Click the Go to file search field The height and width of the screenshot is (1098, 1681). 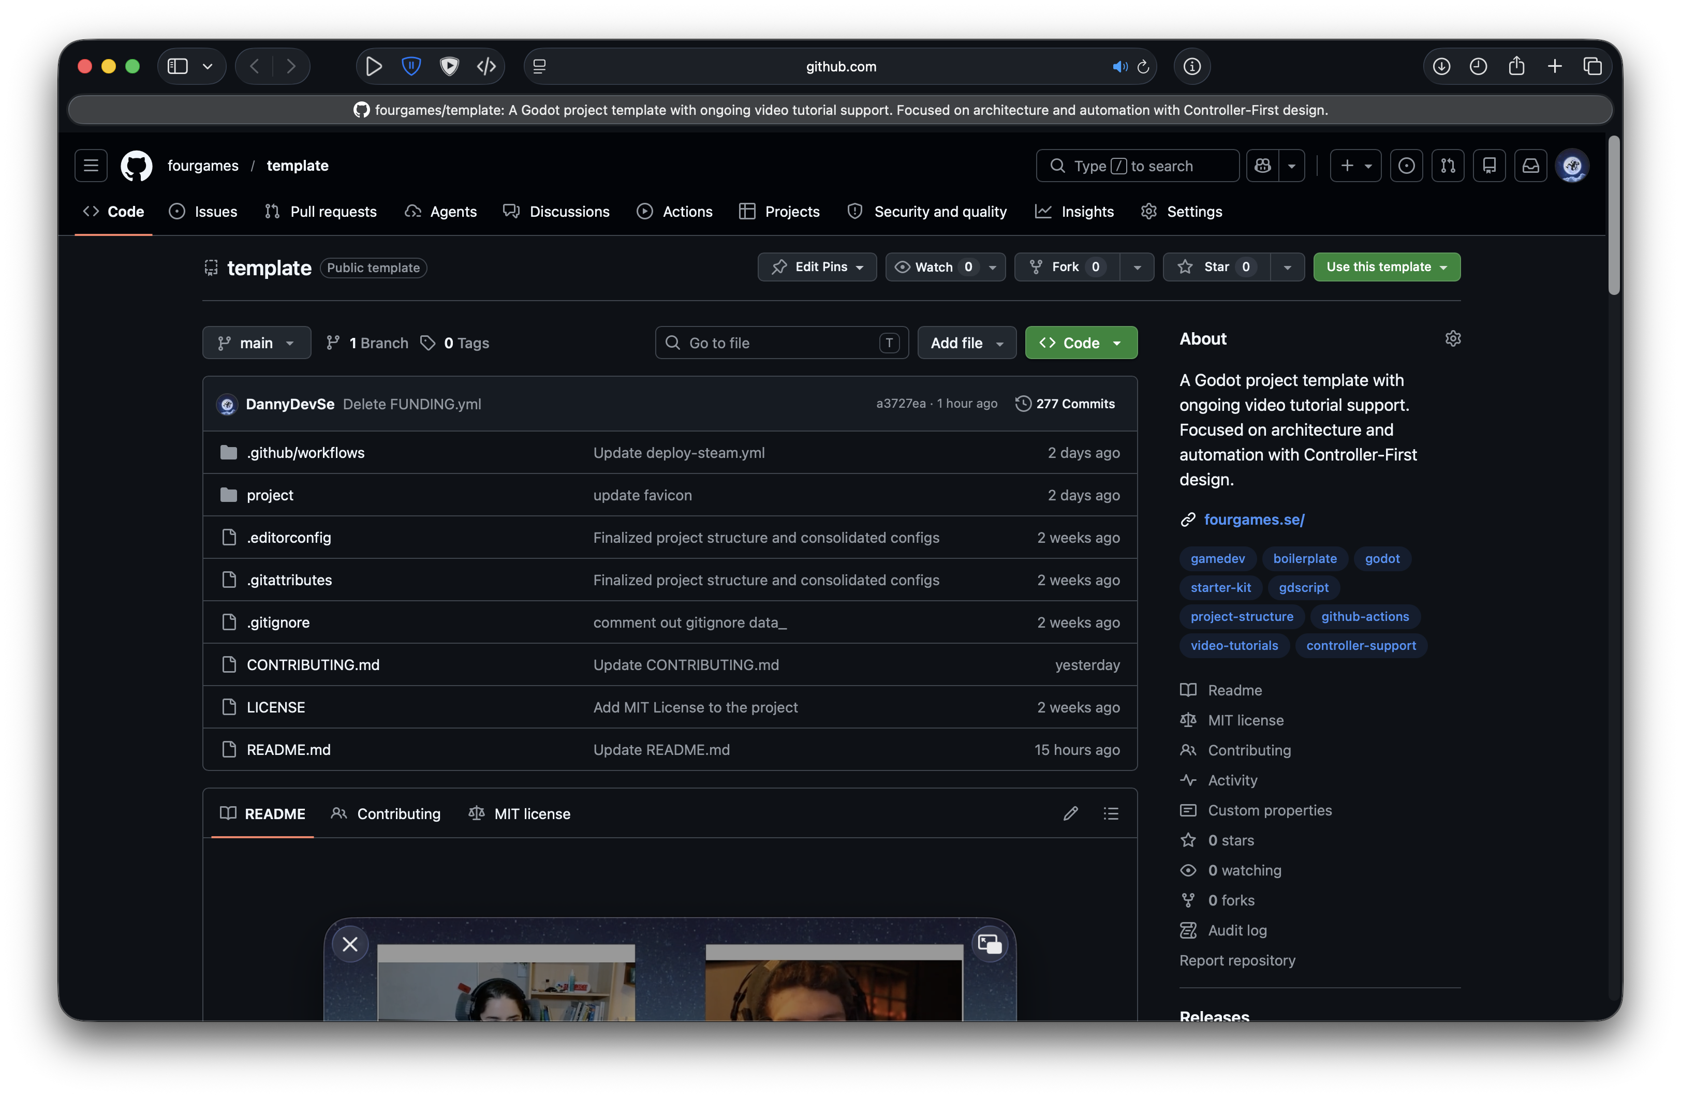pos(782,343)
